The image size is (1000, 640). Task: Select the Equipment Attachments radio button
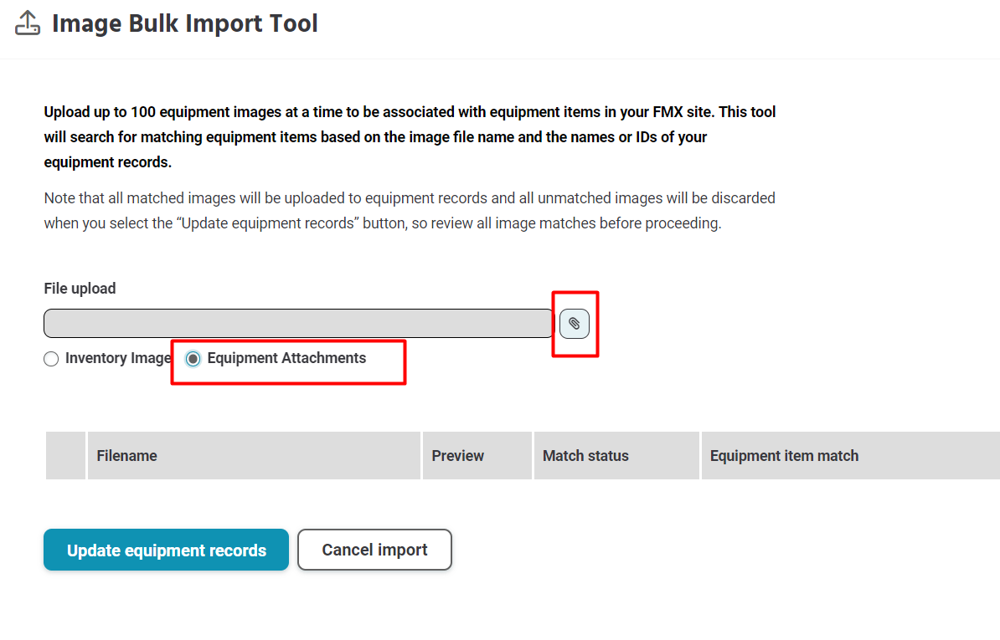[193, 359]
